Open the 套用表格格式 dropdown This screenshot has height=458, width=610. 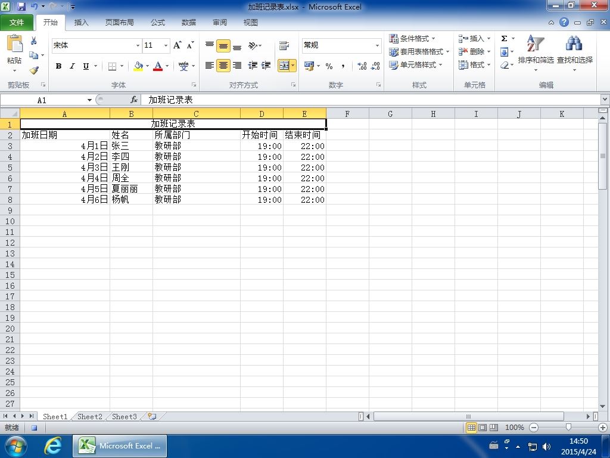coord(419,52)
